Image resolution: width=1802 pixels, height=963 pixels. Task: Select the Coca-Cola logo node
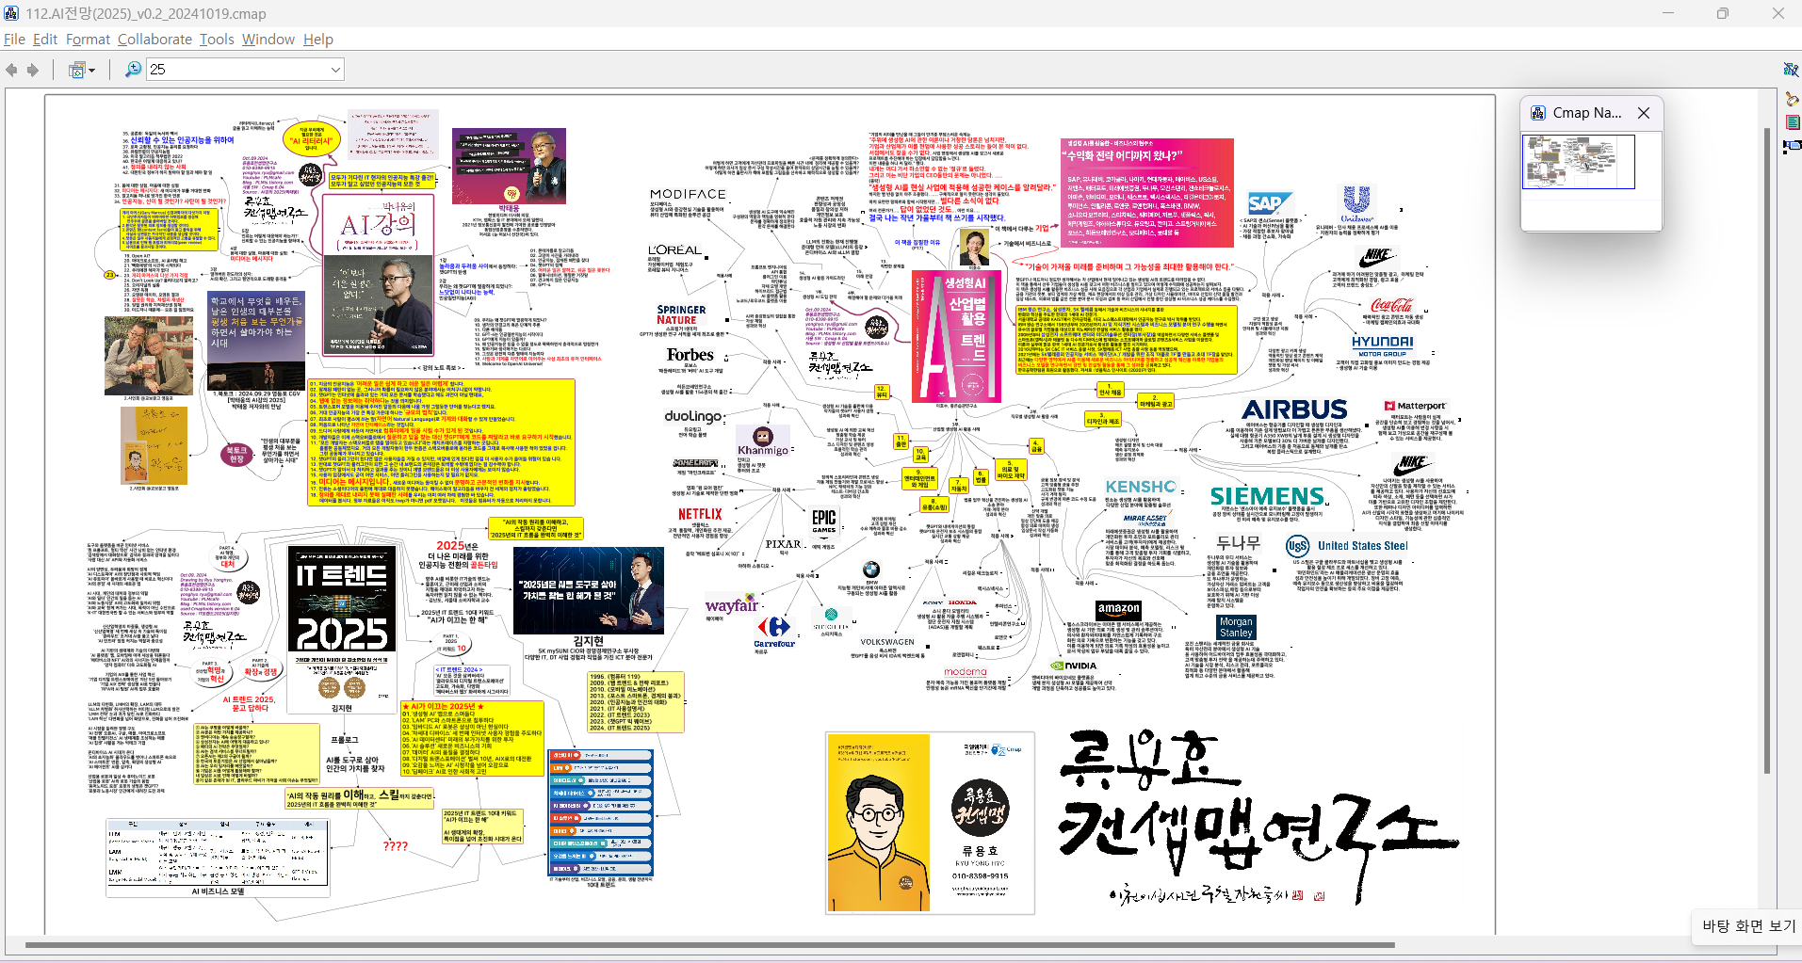coord(1391,305)
